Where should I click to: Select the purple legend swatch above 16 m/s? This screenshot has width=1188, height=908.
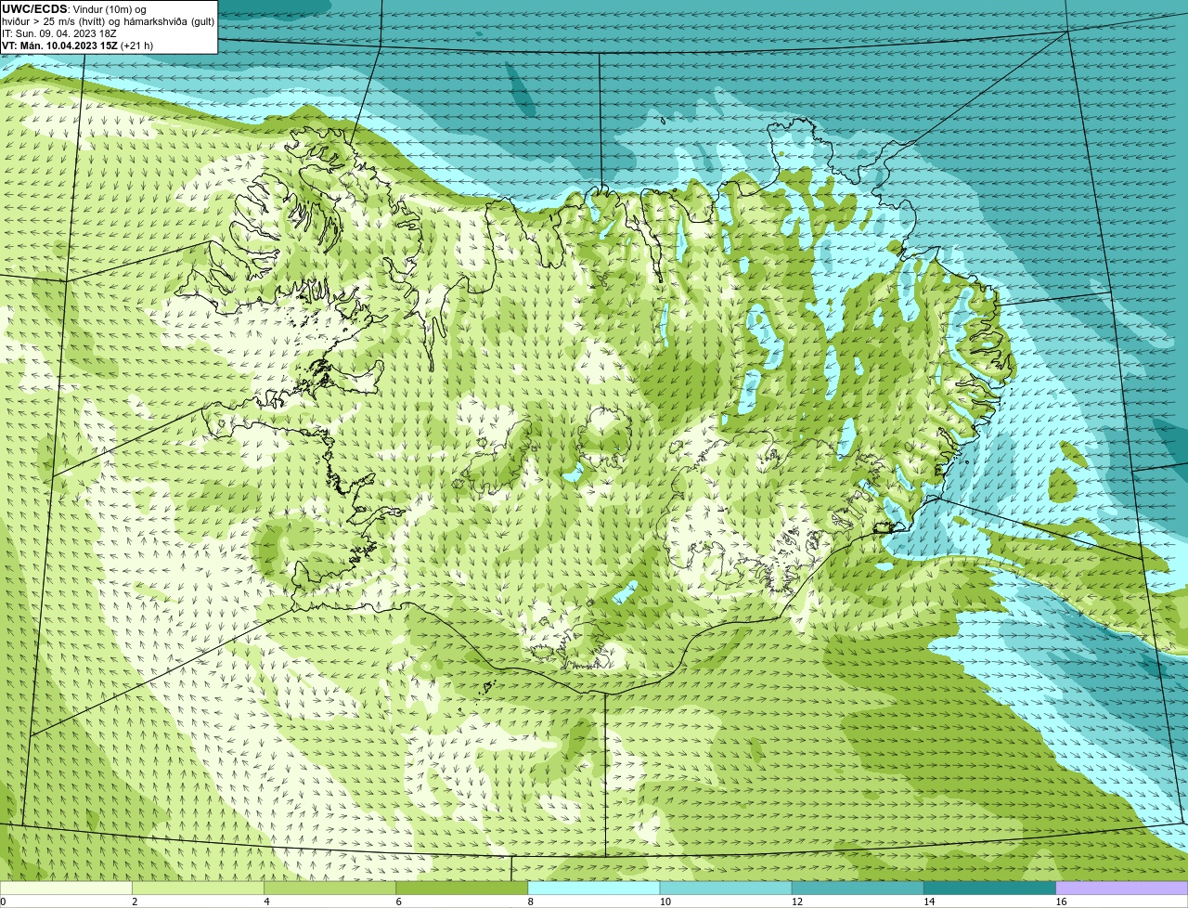click(1122, 888)
